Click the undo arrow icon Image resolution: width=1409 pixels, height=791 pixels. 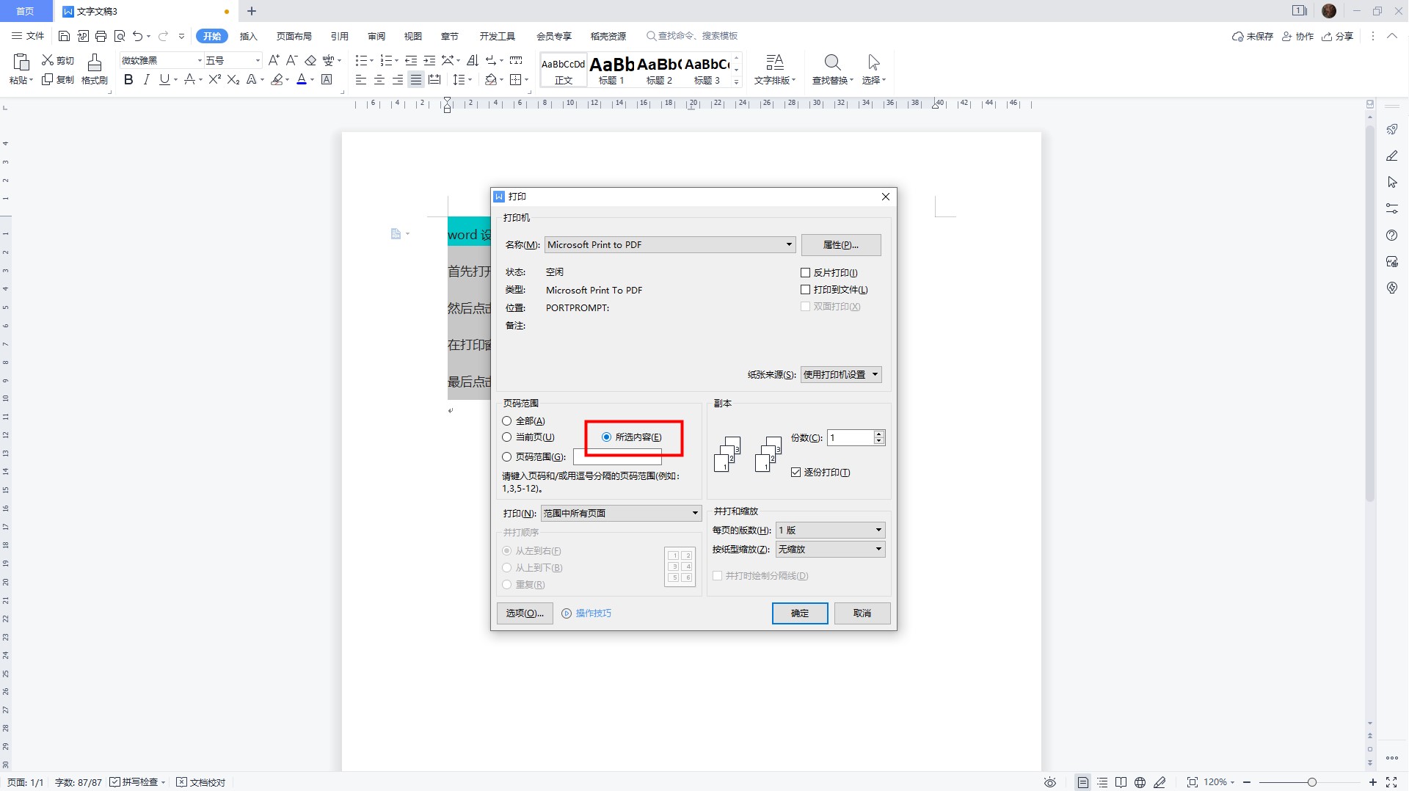pos(137,36)
